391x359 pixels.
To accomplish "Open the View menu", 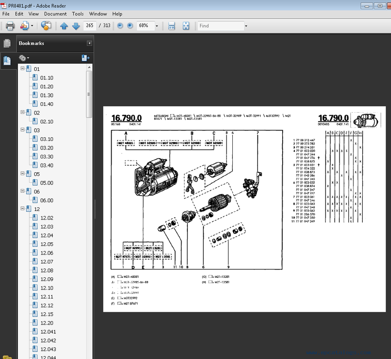I will pyautogui.click(x=33, y=14).
